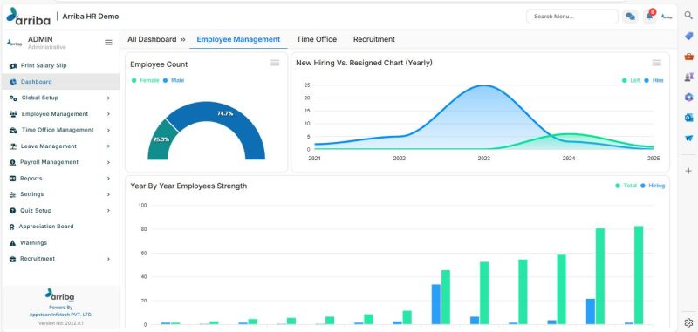Open browser sidebar blue paper plane icon
The image size is (698, 332).
pyautogui.click(x=688, y=139)
